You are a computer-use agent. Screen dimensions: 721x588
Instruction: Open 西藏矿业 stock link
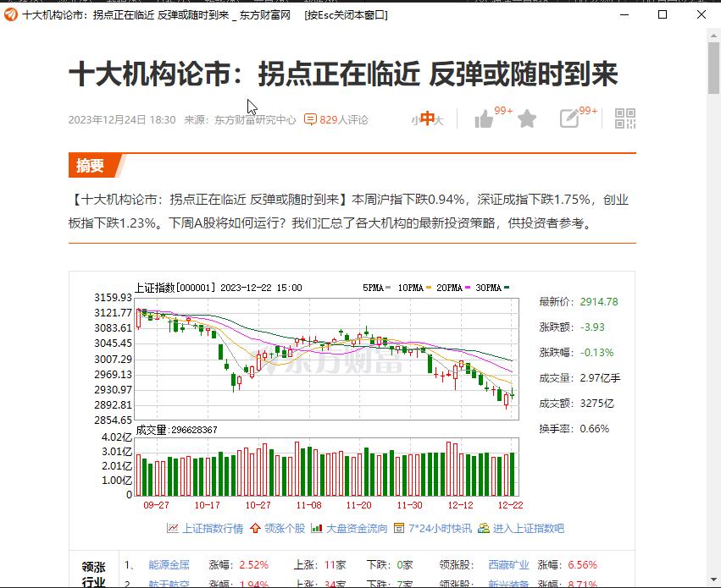coord(508,565)
